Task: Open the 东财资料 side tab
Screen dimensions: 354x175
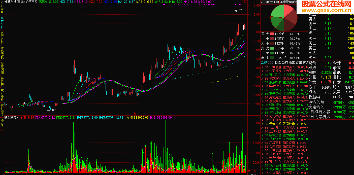Action: tap(2, 95)
